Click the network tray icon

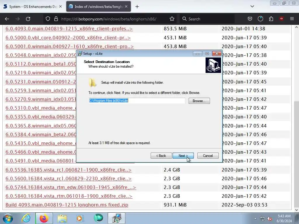click(x=263, y=219)
